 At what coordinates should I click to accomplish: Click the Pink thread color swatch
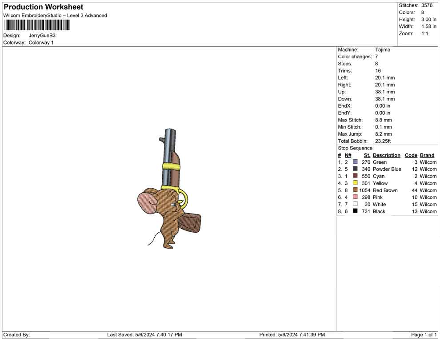tap(355, 197)
